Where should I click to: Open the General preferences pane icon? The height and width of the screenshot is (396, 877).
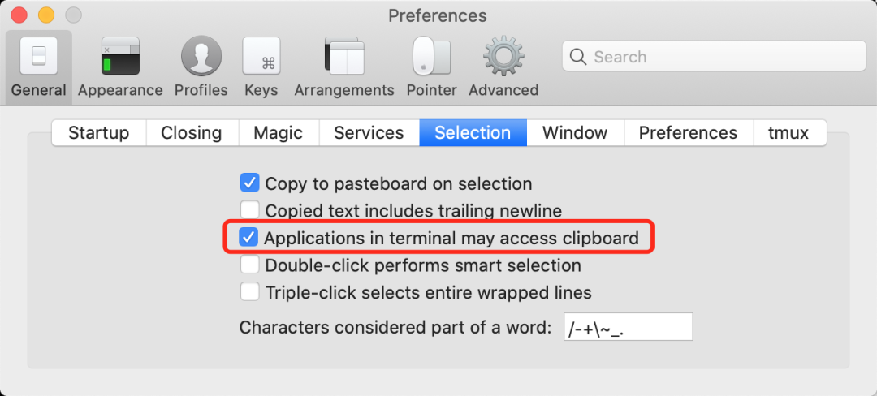point(39,58)
